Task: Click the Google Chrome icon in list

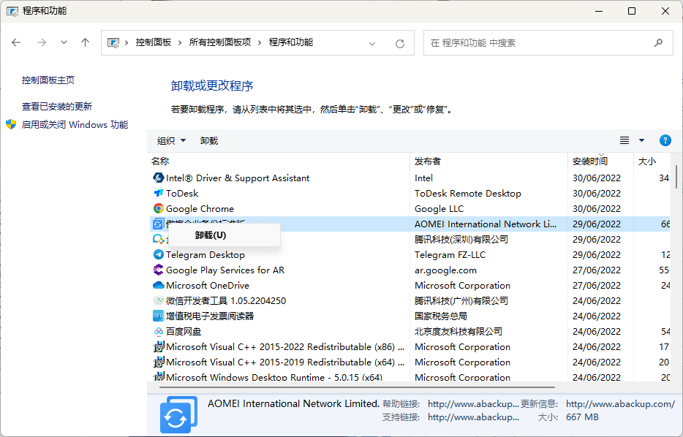Action: coord(159,208)
